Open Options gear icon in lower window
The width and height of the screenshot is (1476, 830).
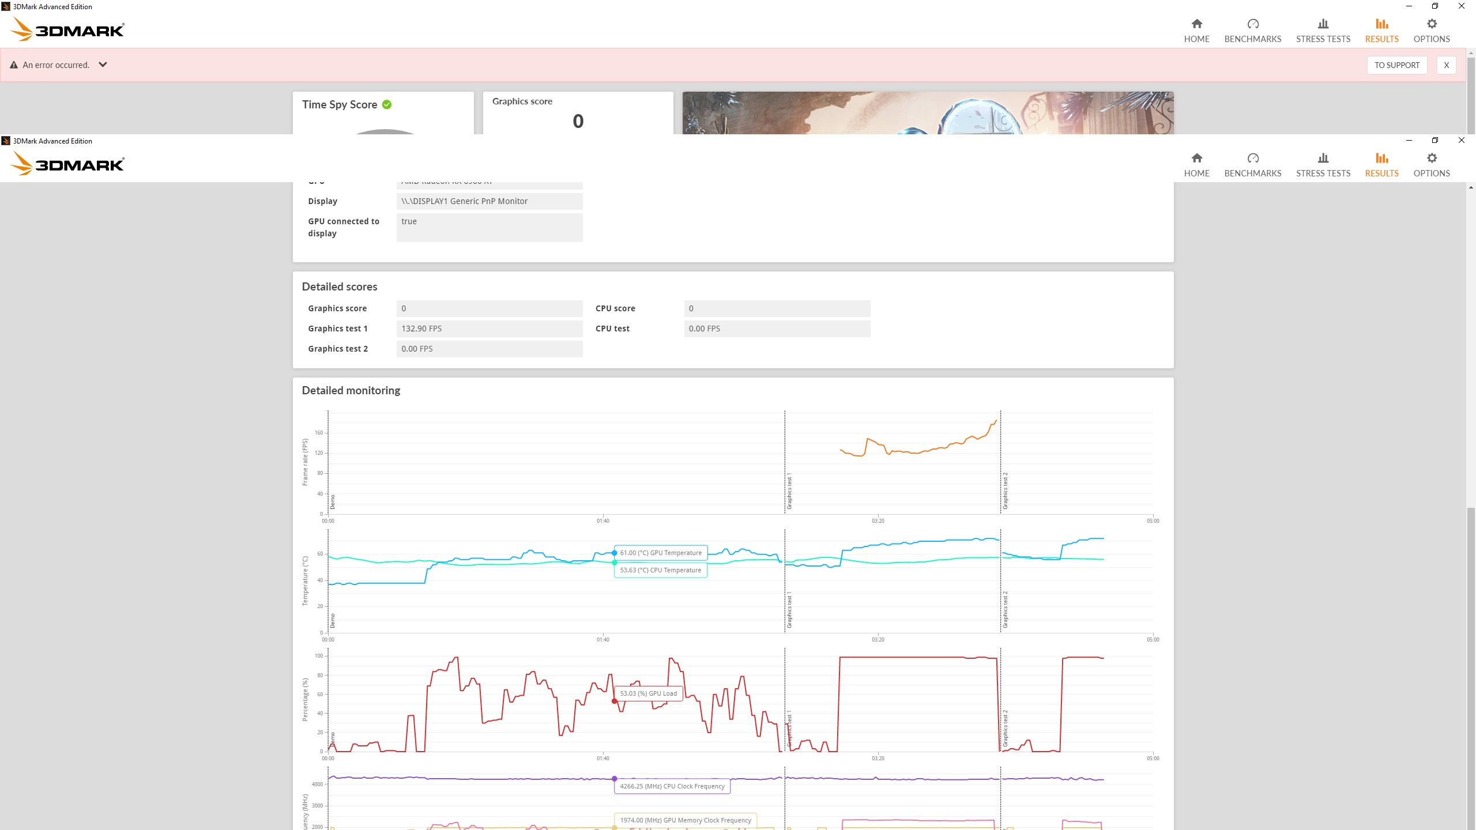pyautogui.click(x=1431, y=159)
